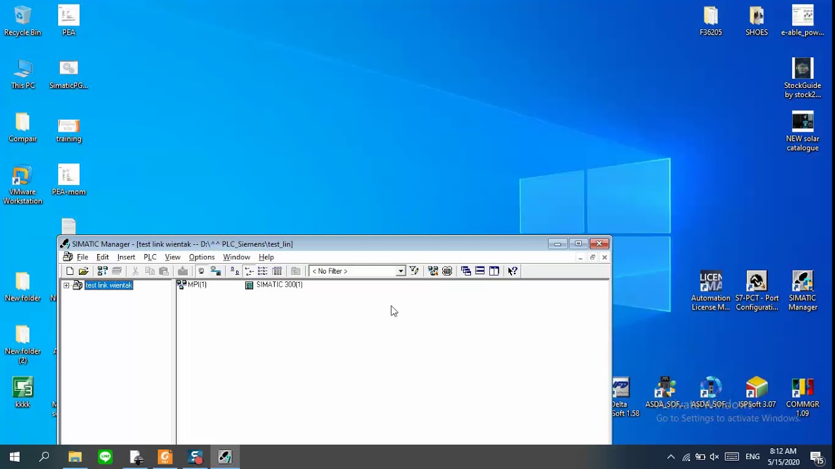Select the MPI(1) network object
This screenshot has height=469, width=835.
(x=192, y=285)
